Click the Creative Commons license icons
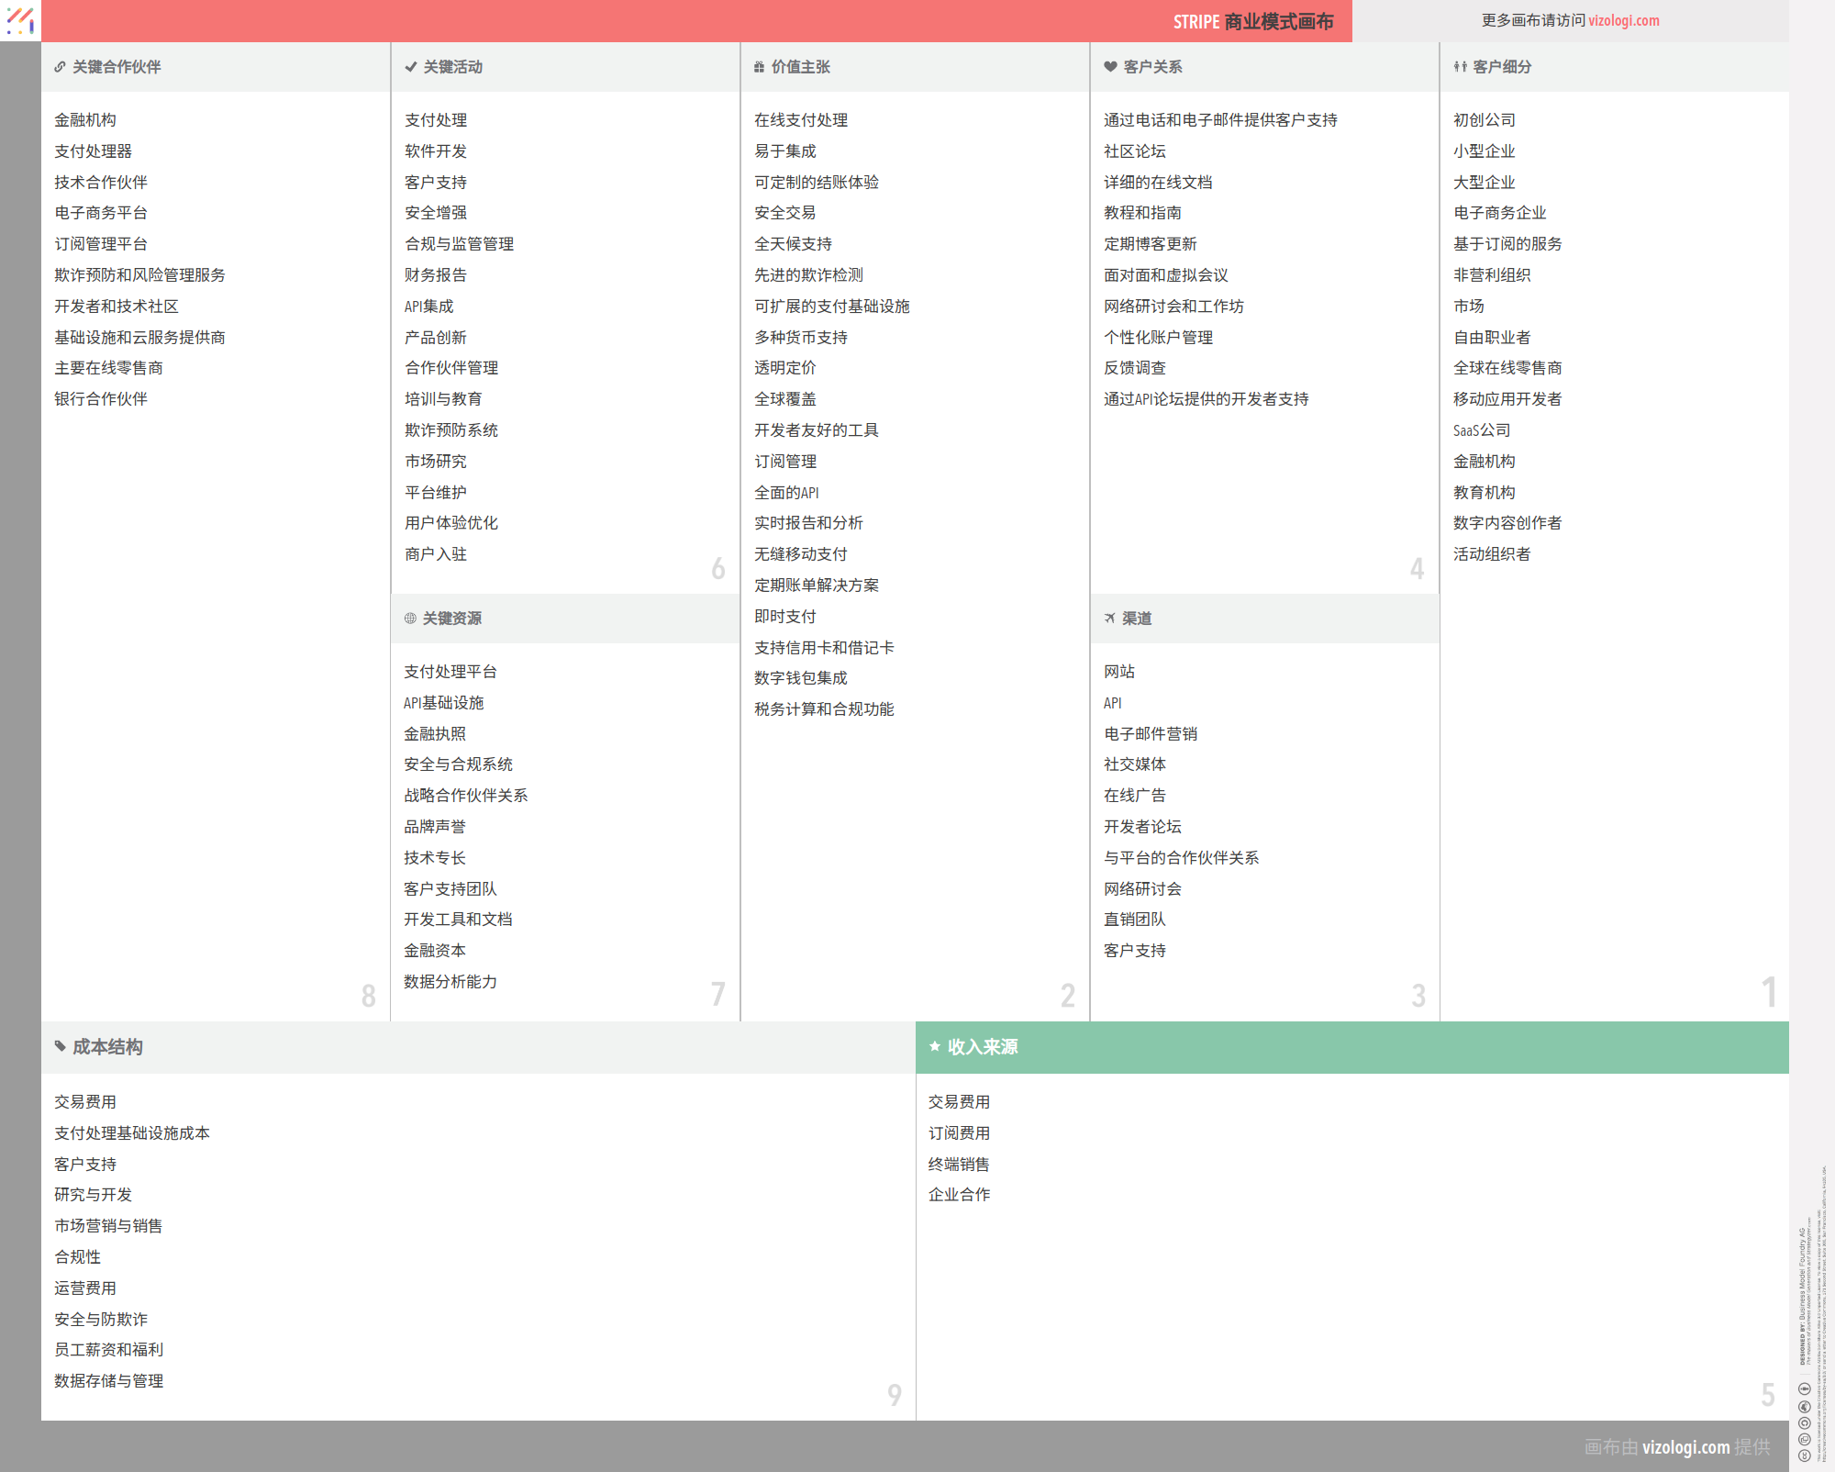The width and height of the screenshot is (1835, 1472). 1804,1421
